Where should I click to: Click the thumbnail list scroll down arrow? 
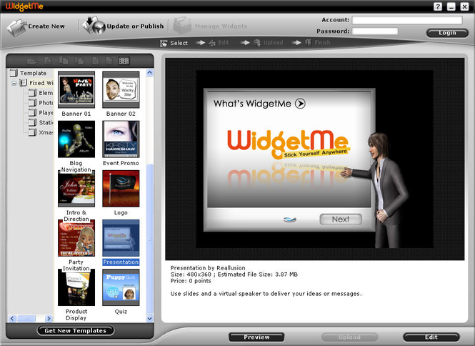150,318
